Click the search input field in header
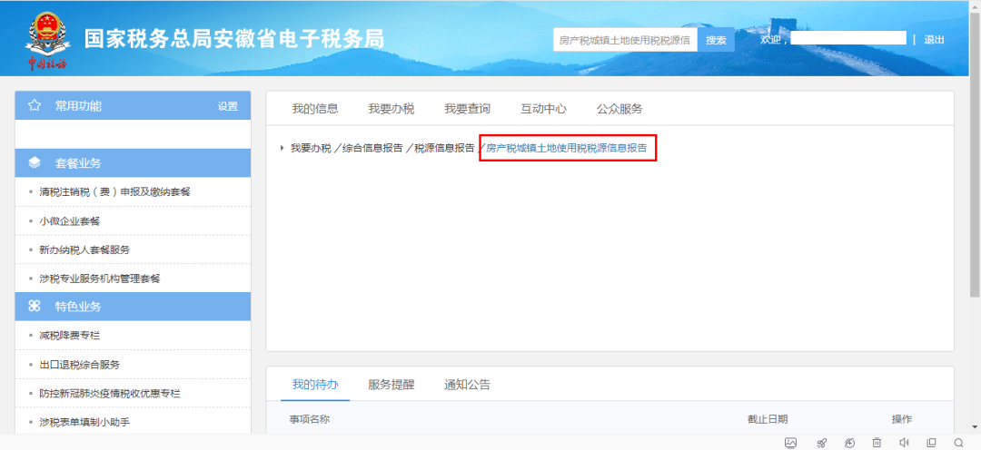 tap(625, 39)
